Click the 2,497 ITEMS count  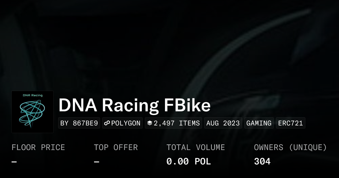pos(177,123)
